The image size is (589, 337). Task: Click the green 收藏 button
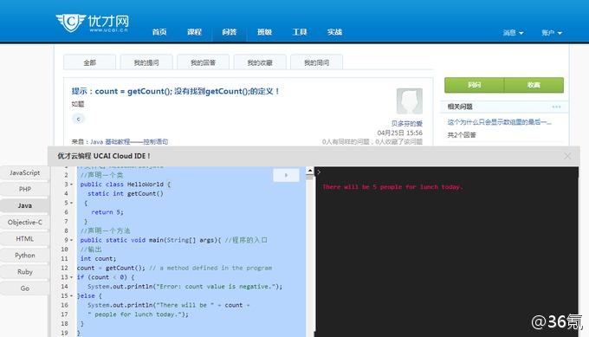coord(534,85)
